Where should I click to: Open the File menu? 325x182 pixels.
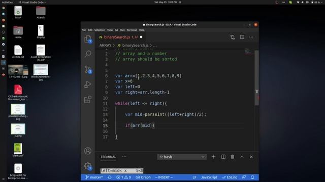84,30
